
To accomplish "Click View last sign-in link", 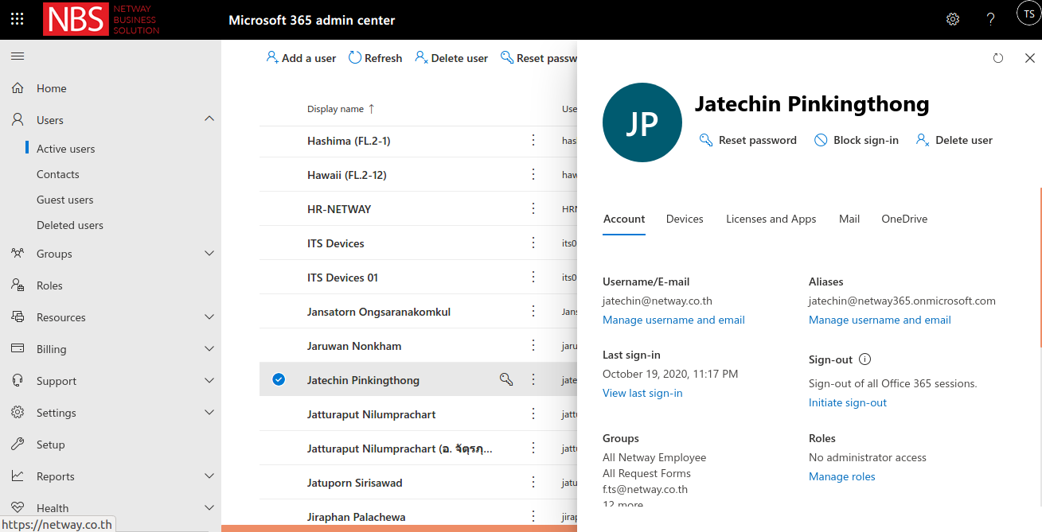I will pos(642,393).
